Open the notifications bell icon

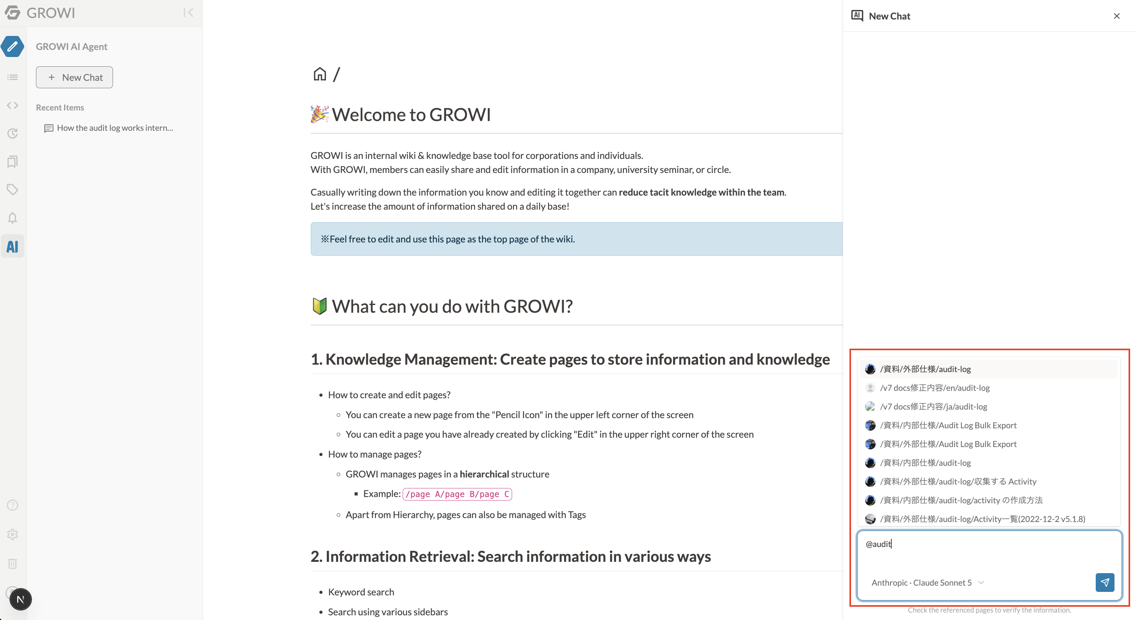click(x=13, y=218)
